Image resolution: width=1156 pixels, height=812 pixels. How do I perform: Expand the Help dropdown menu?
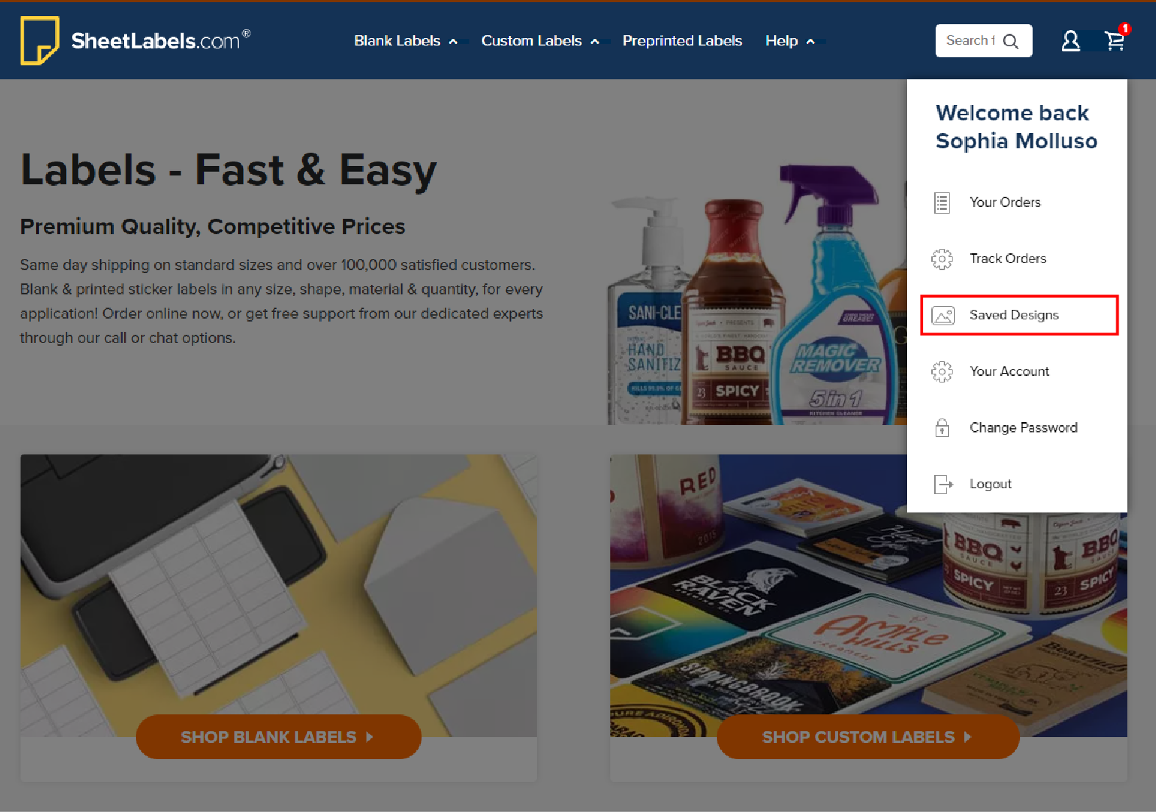pos(790,41)
